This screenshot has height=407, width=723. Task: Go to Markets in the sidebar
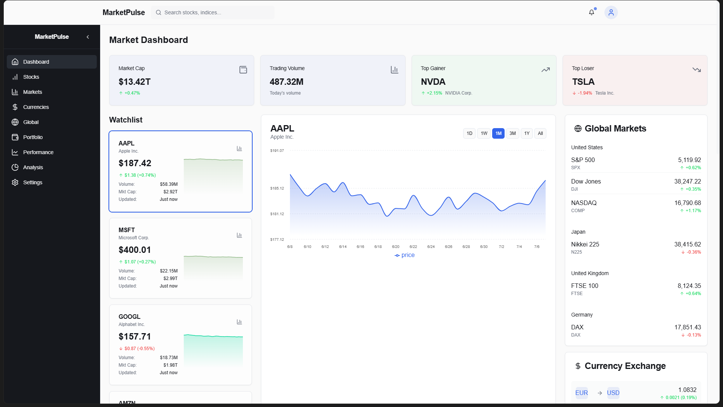coord(52,92)
